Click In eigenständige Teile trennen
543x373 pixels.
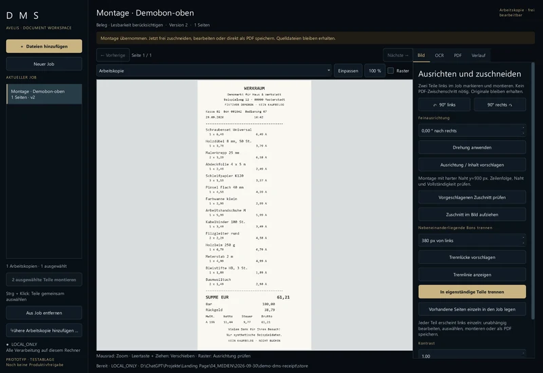point(472,292)
